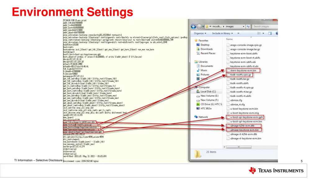Select the images breadcrumb in address bar
The width and height of the screenshot is (318, 179).
point(229,26)
